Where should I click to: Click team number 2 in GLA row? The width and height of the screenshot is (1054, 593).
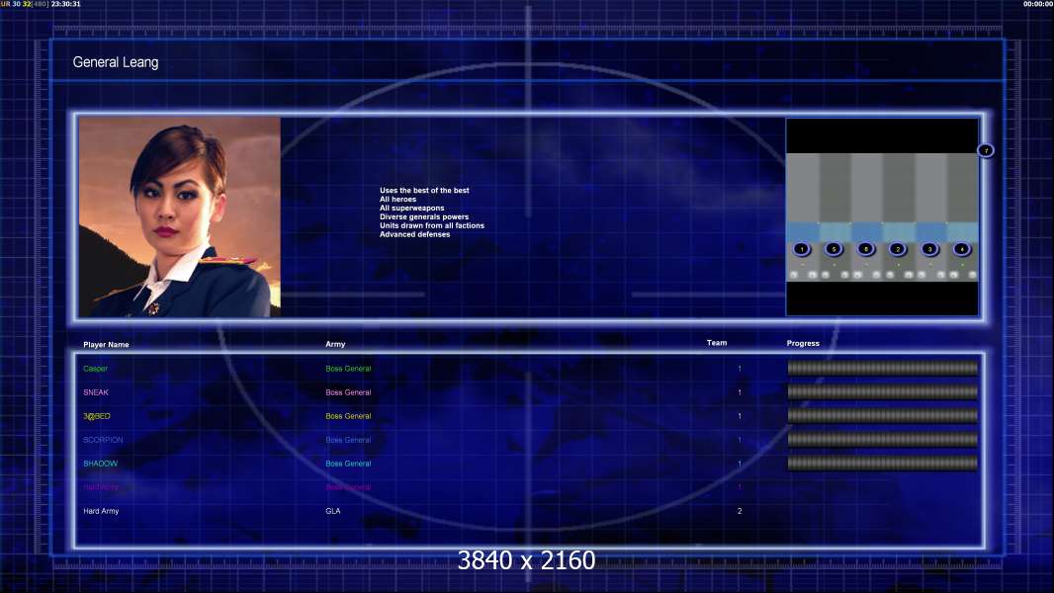pyautogui.click(x=740, y=511)
